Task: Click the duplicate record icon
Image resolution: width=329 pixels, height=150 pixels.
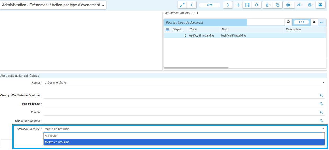Action: (278, 5)
